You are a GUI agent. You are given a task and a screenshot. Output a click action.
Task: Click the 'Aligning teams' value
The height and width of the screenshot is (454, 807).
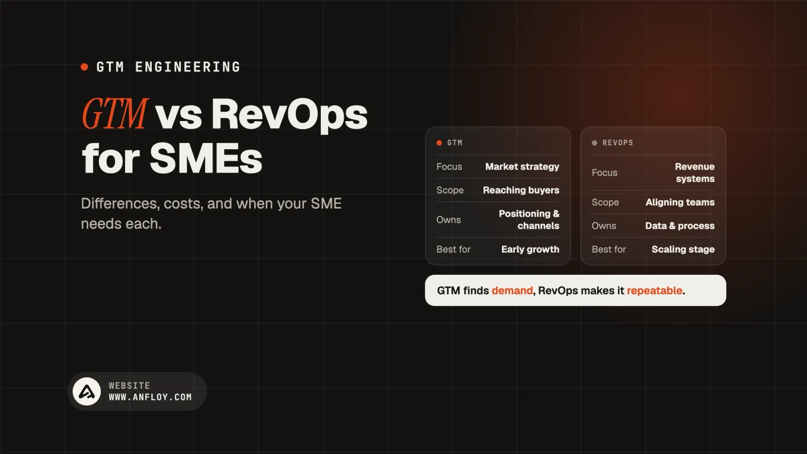click(680, 202)
